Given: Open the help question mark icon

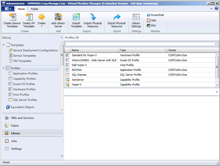Looking at the screenshot, I should pyautogui.click(x=217, y=8).
